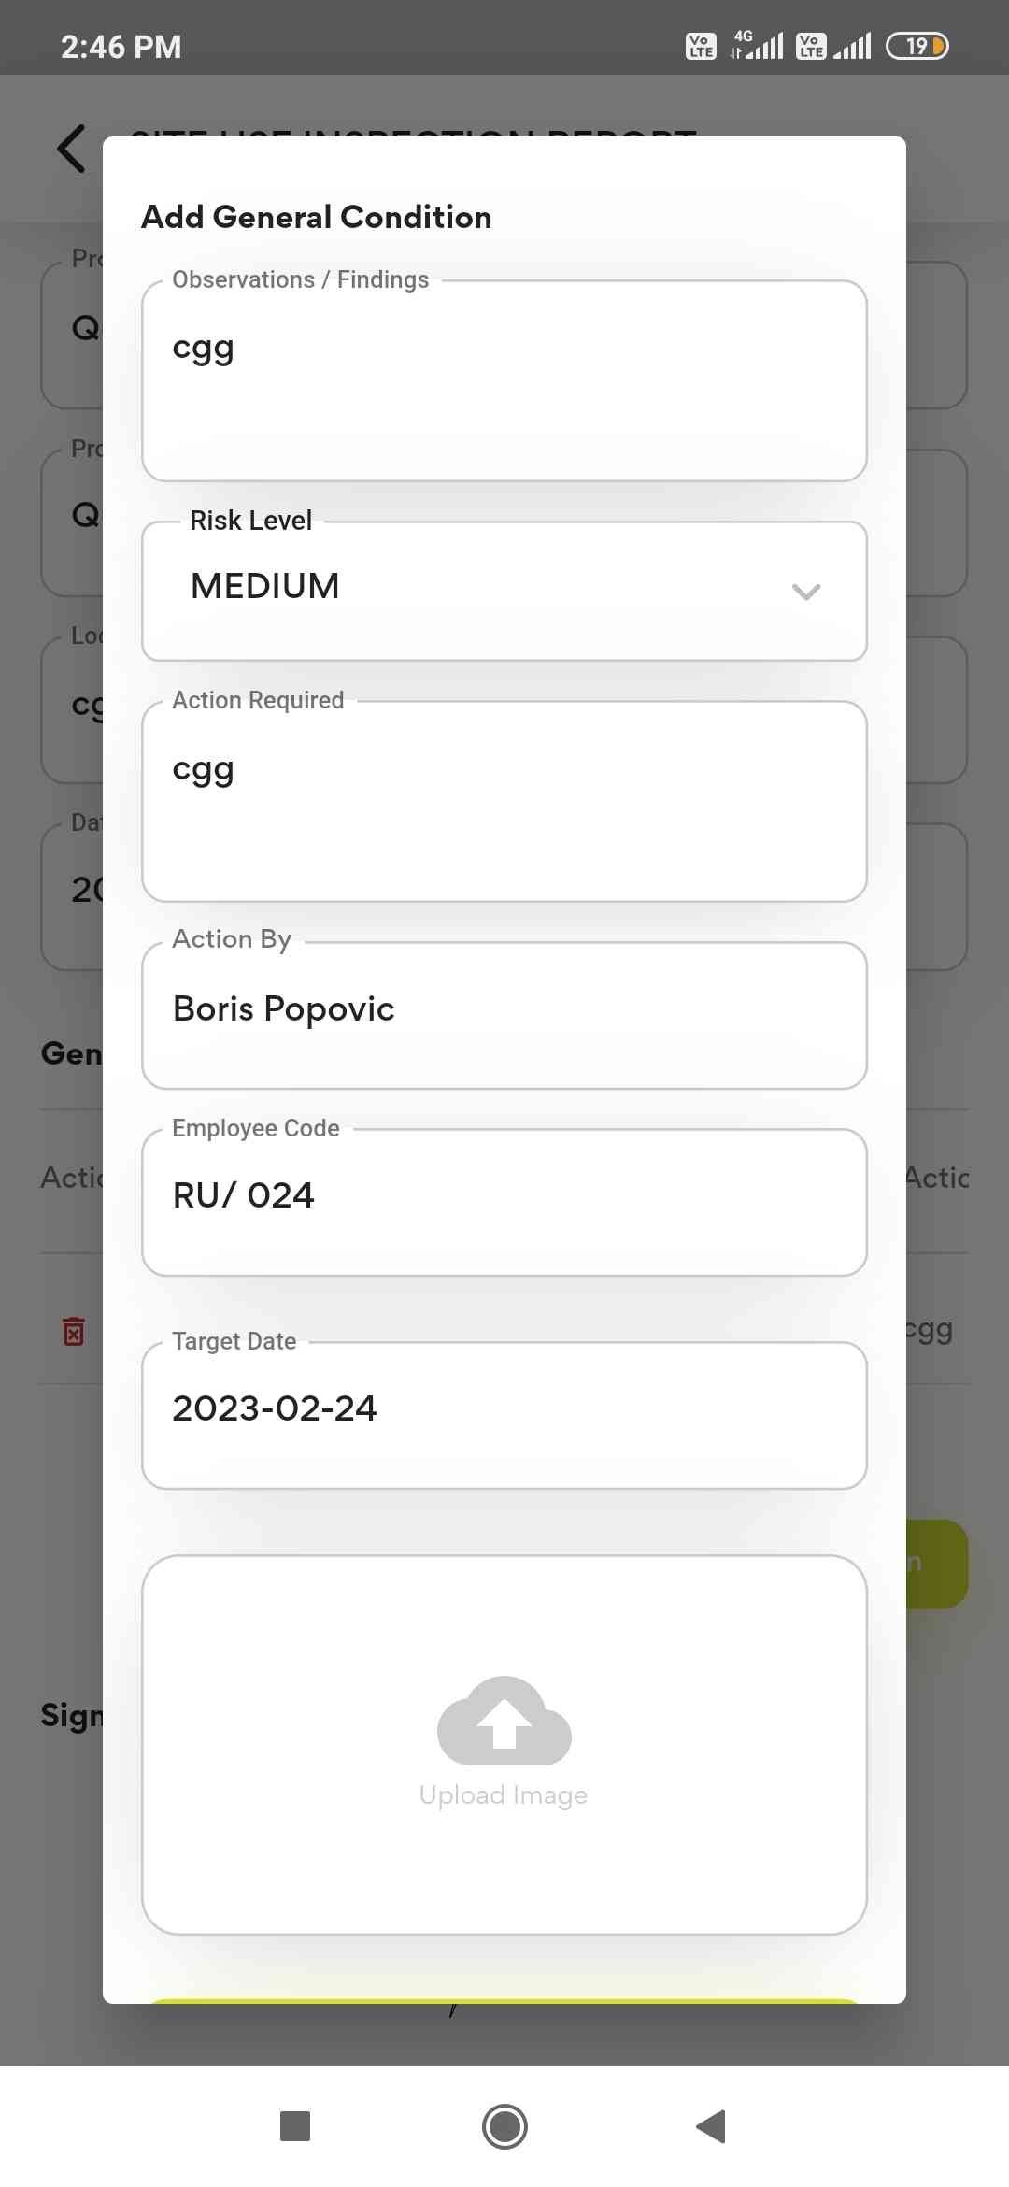Tap the Add General Condition heading

[x=317, y=217]
